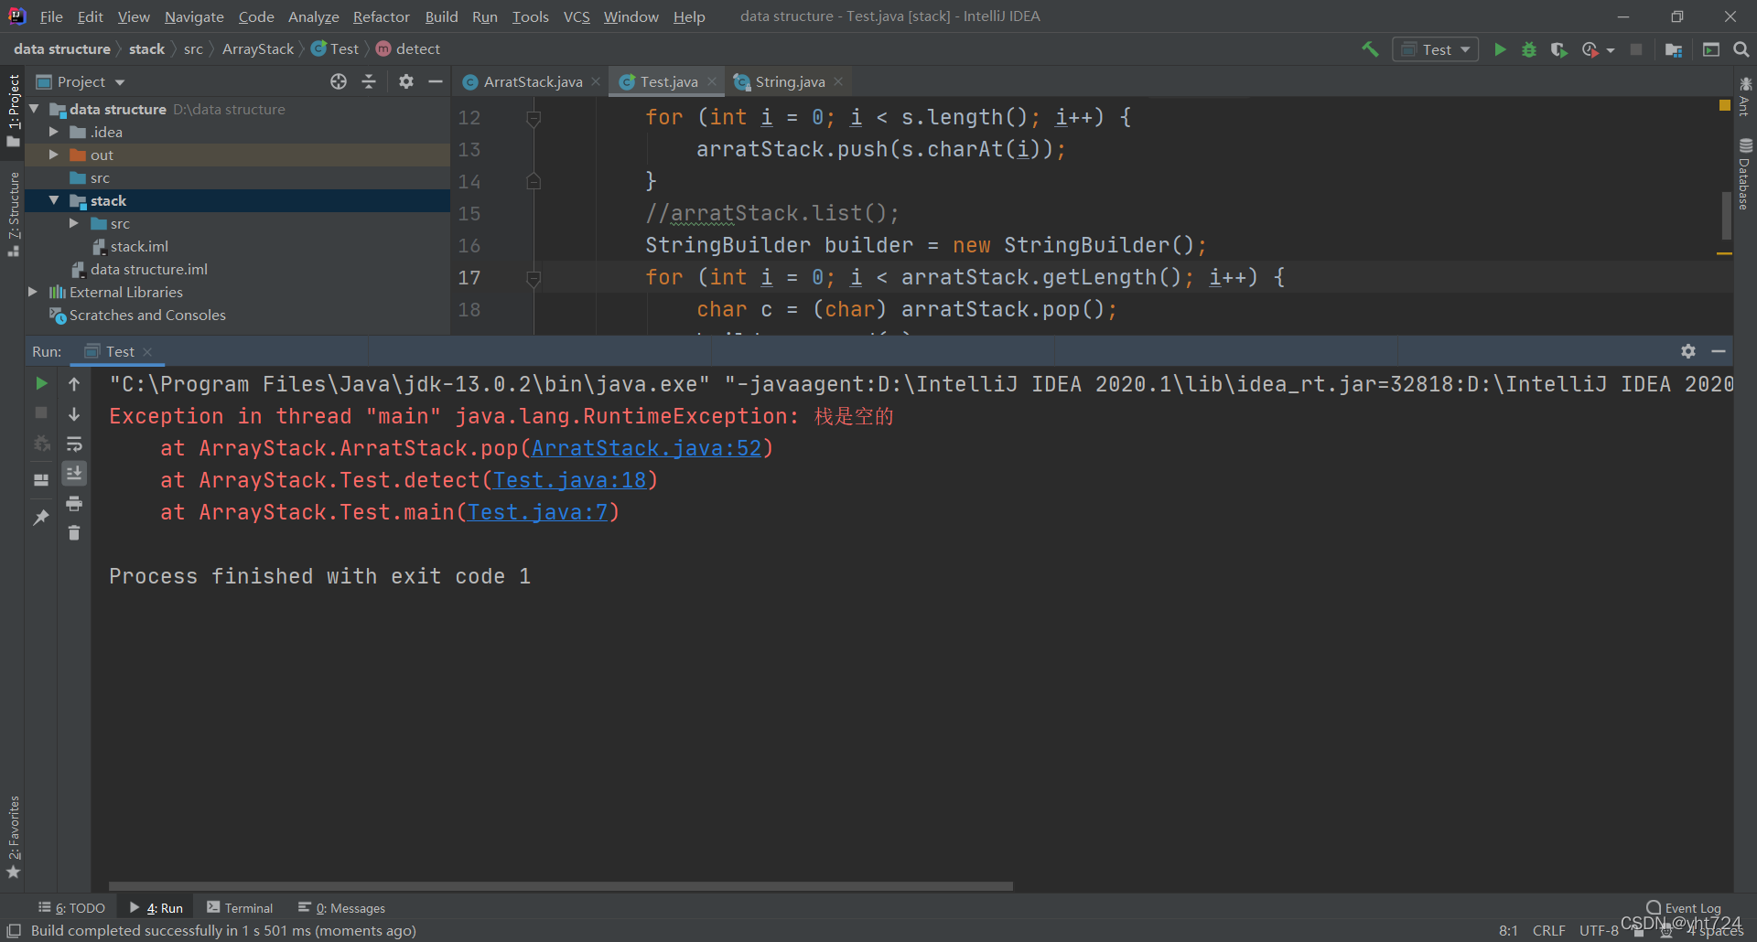Run Test with green play icon in toolbar
The height and width of the screenshot is (942, 1757).
pyautogui.click(x=1500, y=49)
